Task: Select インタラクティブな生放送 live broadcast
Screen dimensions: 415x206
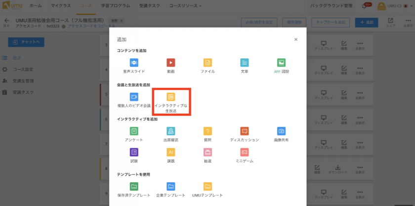Action: coord(171,97)
